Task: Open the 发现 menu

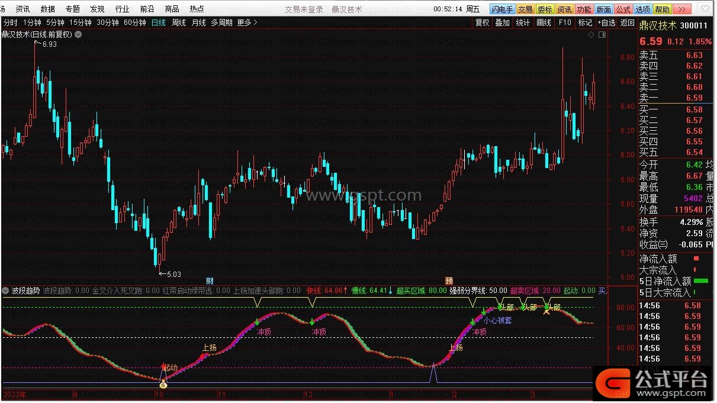Action: tap(98, 9)
